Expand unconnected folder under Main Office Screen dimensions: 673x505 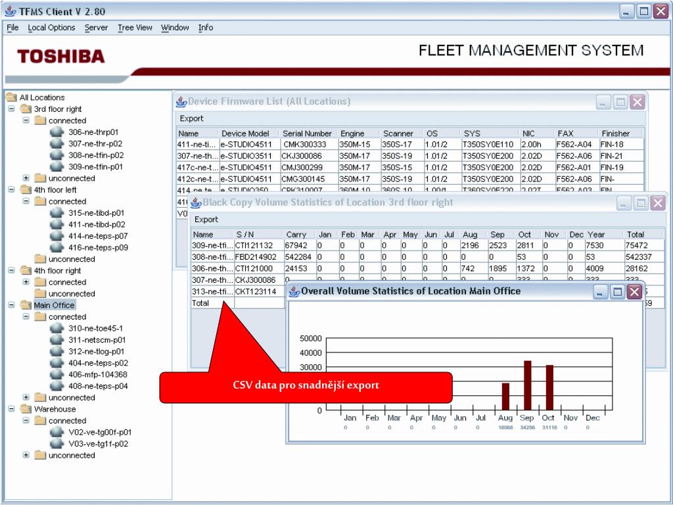tap(26, 398)
